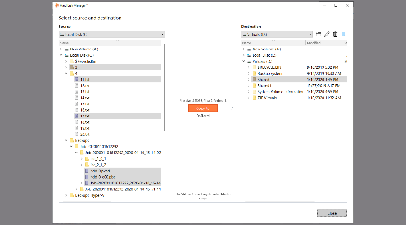The height and width of the screenshot is (225, 406).
Task: Click Hard Disk Manager app logo icon
Action: (56, 5)
